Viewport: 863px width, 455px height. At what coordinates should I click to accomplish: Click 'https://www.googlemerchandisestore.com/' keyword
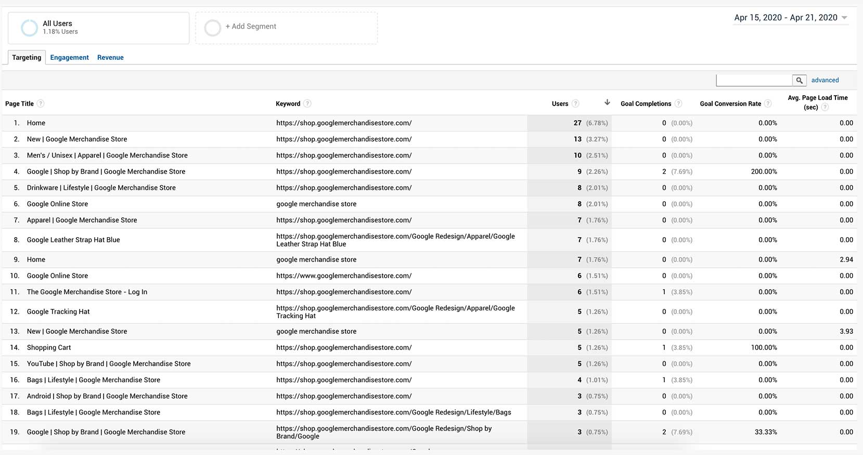[344, 276]
